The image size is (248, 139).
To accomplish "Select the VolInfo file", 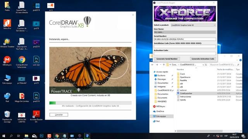I will click(183, 100).
